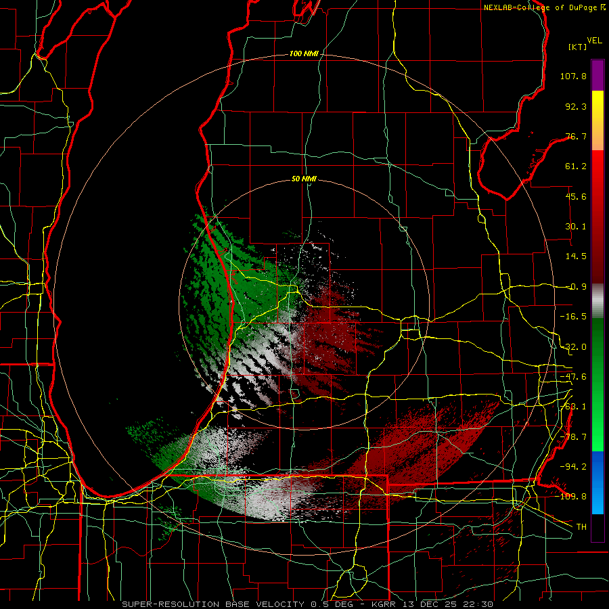Click the 100 NMI range ring label

coord(303,53)
